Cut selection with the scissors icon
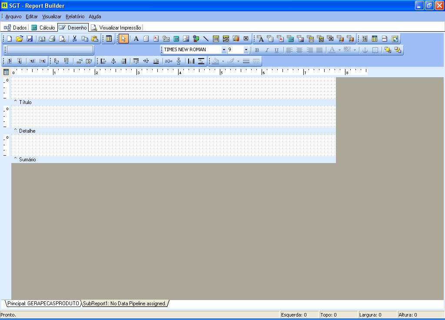 click(74, 39)
